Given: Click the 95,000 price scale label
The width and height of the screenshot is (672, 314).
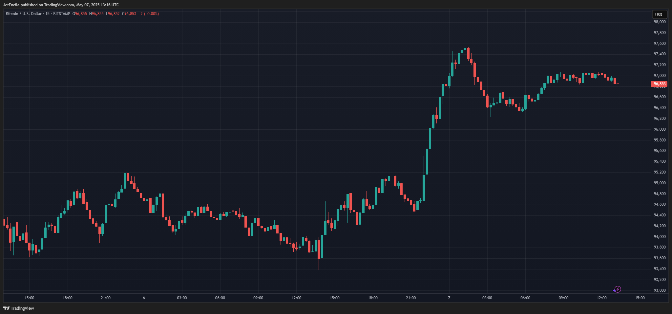Looking at the screenshot, I should pyautogui.click(x=660, y=183).
